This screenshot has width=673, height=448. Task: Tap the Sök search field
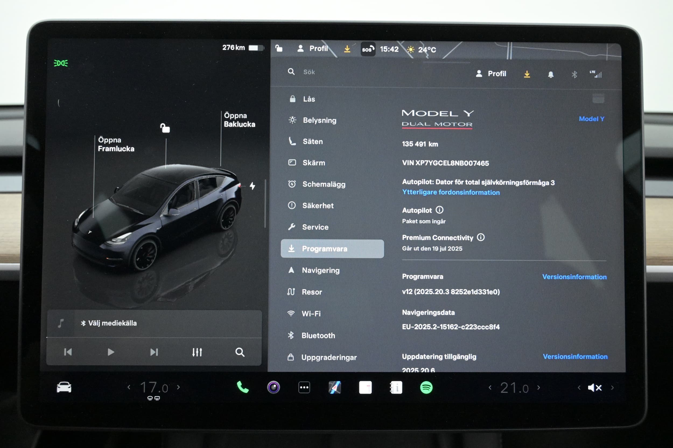pos(309,72)
